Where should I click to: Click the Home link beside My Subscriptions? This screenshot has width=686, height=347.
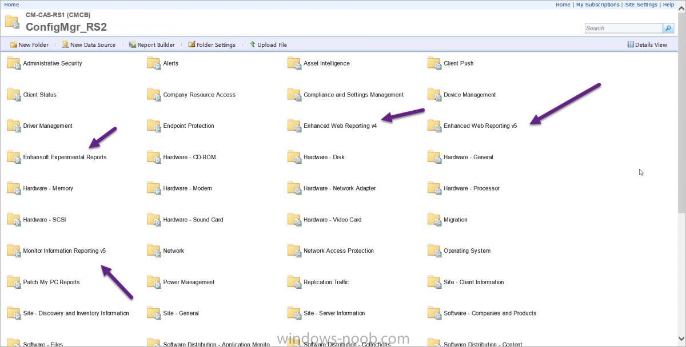pyautogui.click(x=563, y=5)
